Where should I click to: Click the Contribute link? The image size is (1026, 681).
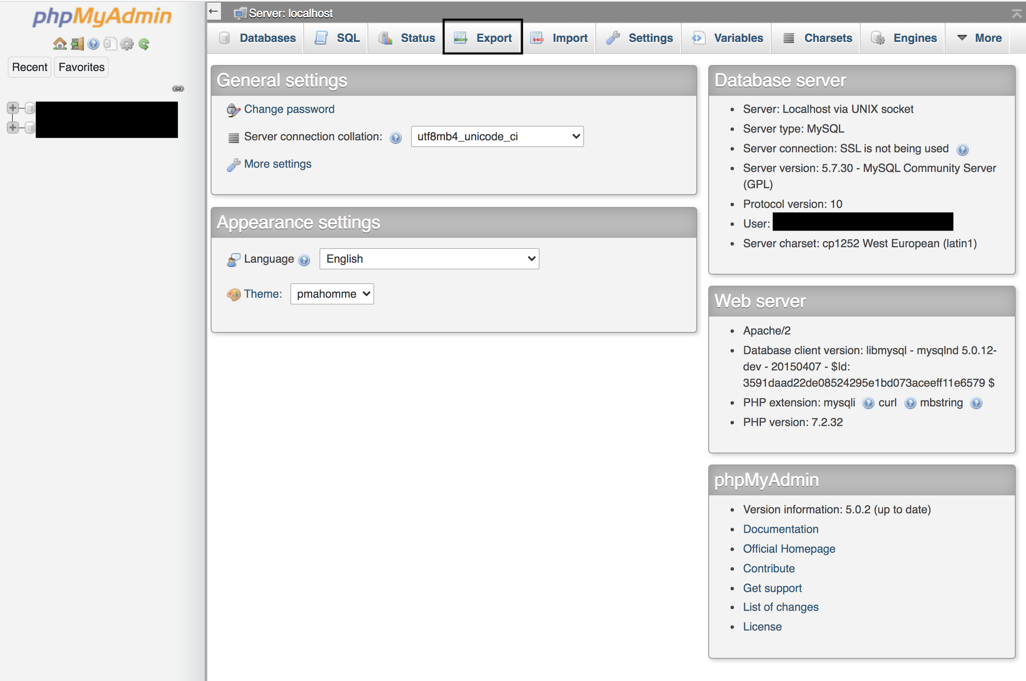(x=769, y=568)
